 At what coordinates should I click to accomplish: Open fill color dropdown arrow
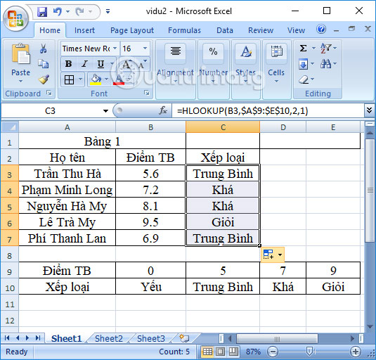coord(106,79)
